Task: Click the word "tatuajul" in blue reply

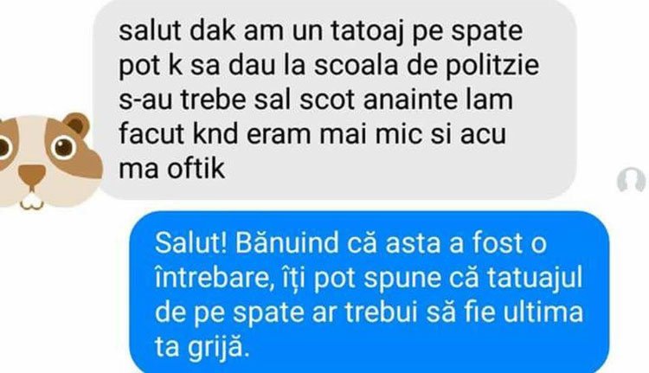Action: (535, 278)
